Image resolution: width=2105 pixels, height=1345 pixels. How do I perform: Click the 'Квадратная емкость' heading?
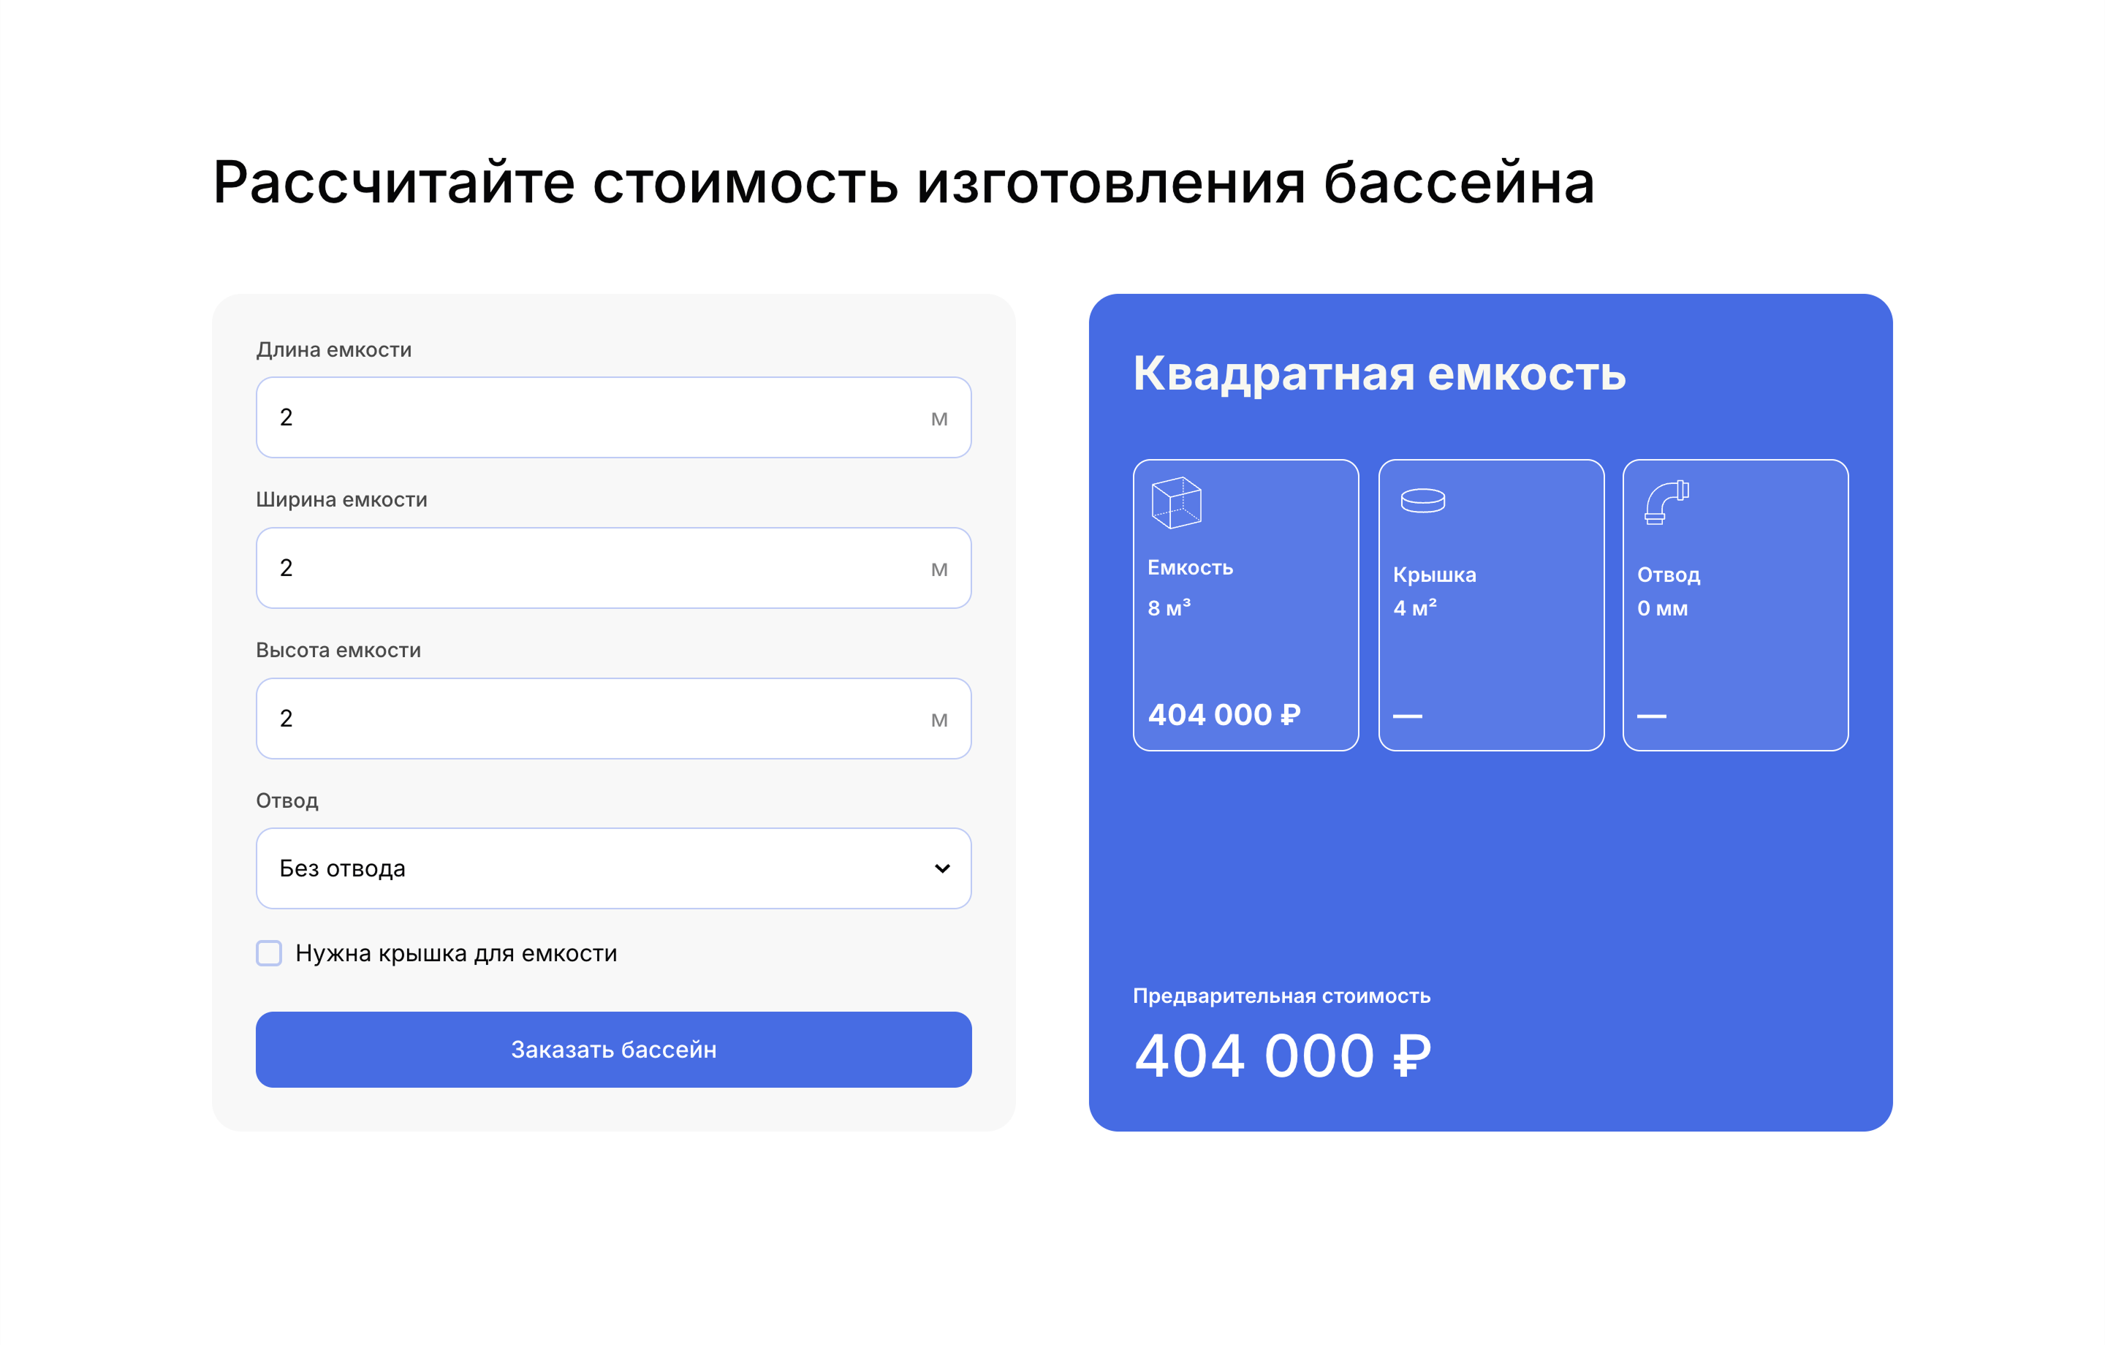pyautogui.click(x=1378, y=374)
